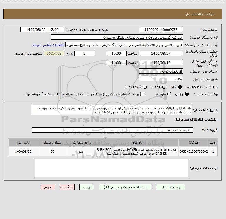Click the unit cell عدد
The width and height of the screenshot is (226, 219).
tap(81, 151)
